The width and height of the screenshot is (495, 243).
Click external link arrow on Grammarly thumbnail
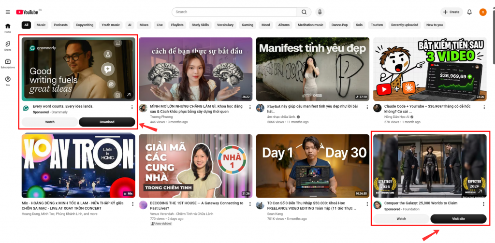coord(129,94)
